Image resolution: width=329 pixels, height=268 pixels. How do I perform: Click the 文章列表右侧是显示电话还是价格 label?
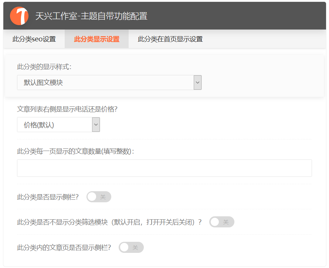[69, 109]
